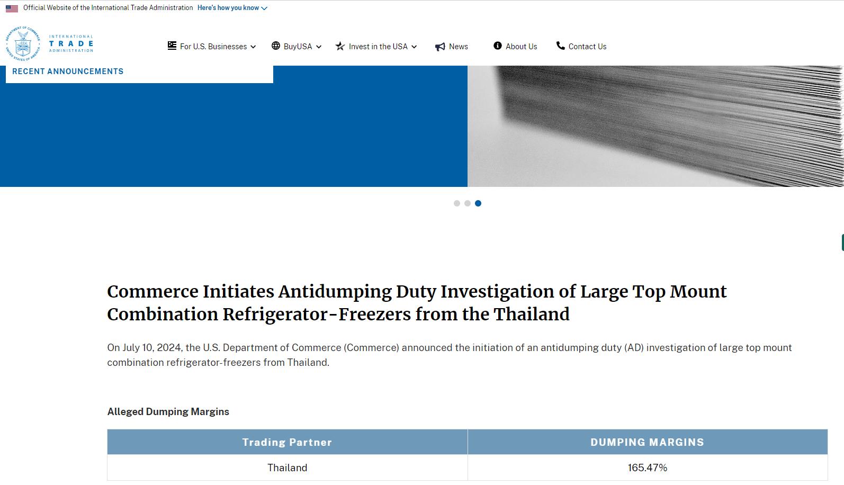This screenshot has height=485, width=844.
Task: Select the first carousel slide dot
Action: coord(457,203)
